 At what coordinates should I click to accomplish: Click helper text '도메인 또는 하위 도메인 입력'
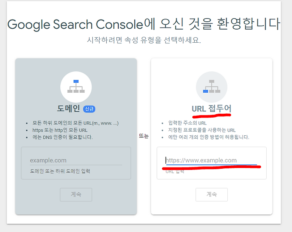pos(60,171)
